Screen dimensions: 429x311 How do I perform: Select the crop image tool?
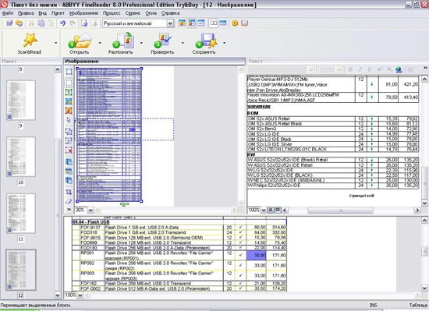click(69, 192)
